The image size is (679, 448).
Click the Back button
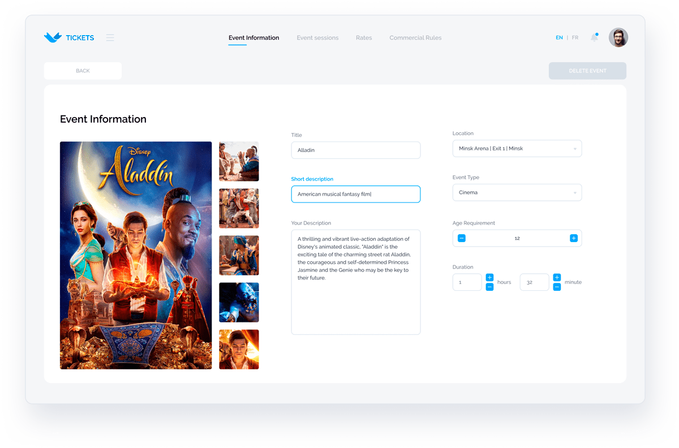[83, 71]
